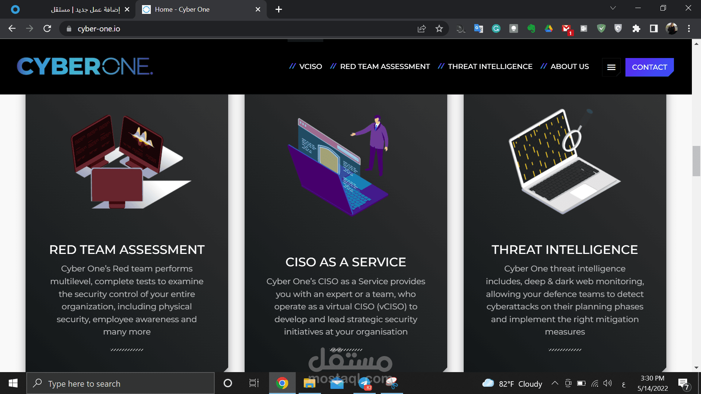
Task: Click the share page icon in address bar
Action: click(x=422, y=29)
